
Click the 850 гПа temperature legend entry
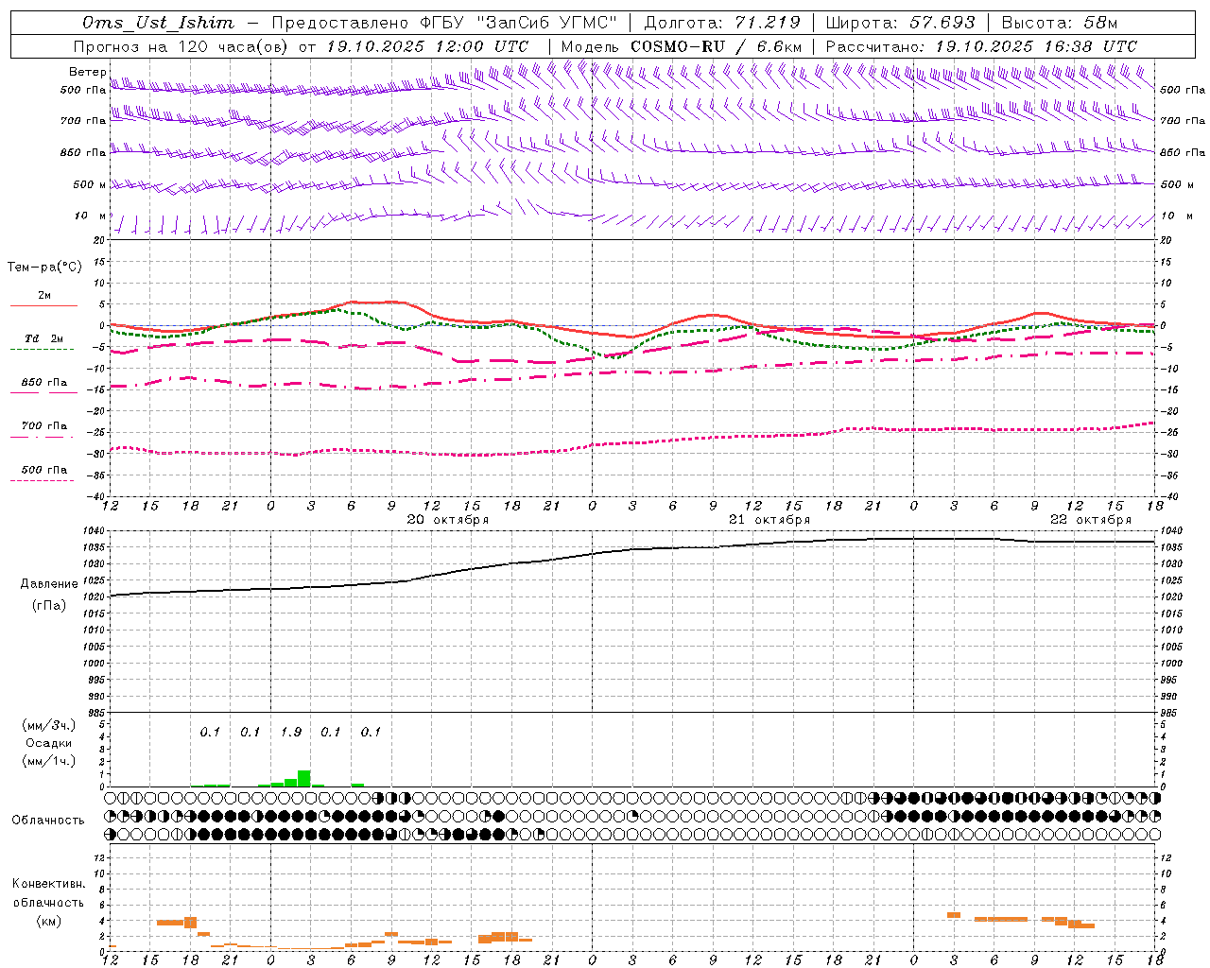tap(44, 382)
